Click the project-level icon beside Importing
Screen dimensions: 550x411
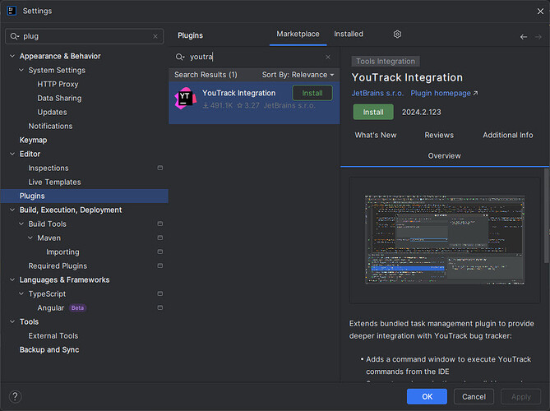(x=160, y=252)
